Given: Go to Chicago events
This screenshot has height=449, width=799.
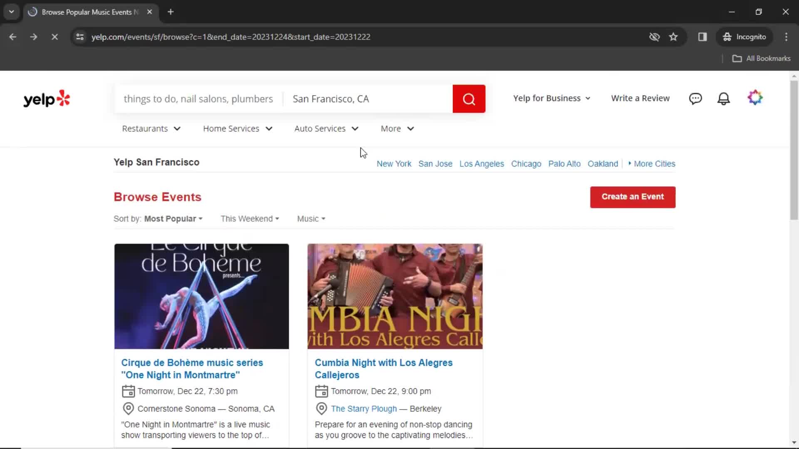Looking at the screenshot, I should (526, 164).
